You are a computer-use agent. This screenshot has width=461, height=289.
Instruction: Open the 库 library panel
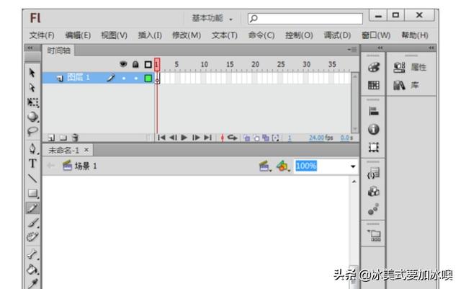tap(409, 85)
